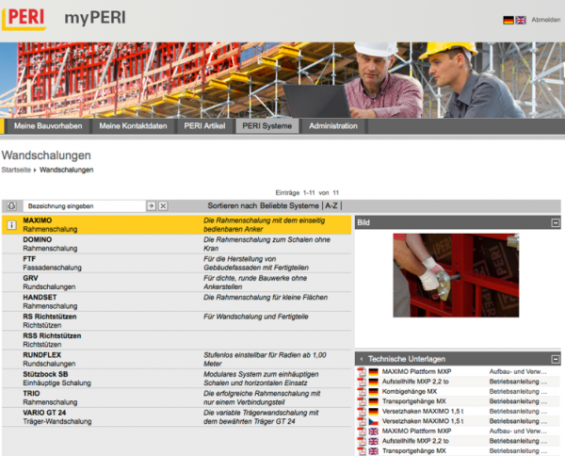565x456 pixels.
Task: Open PDF icon for German Versetzhaken MAXIMO 1,5 t
Action: point(362,412)
